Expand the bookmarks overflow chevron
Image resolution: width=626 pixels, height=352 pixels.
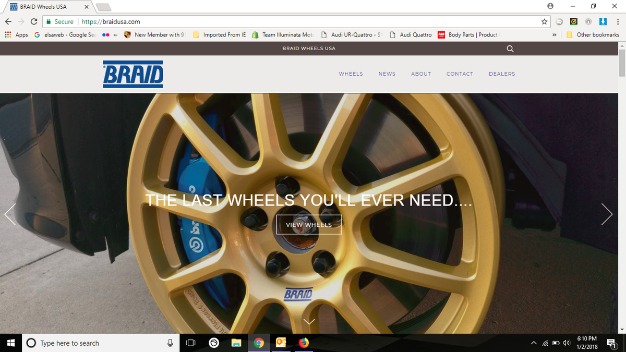(x=553, y=35)
